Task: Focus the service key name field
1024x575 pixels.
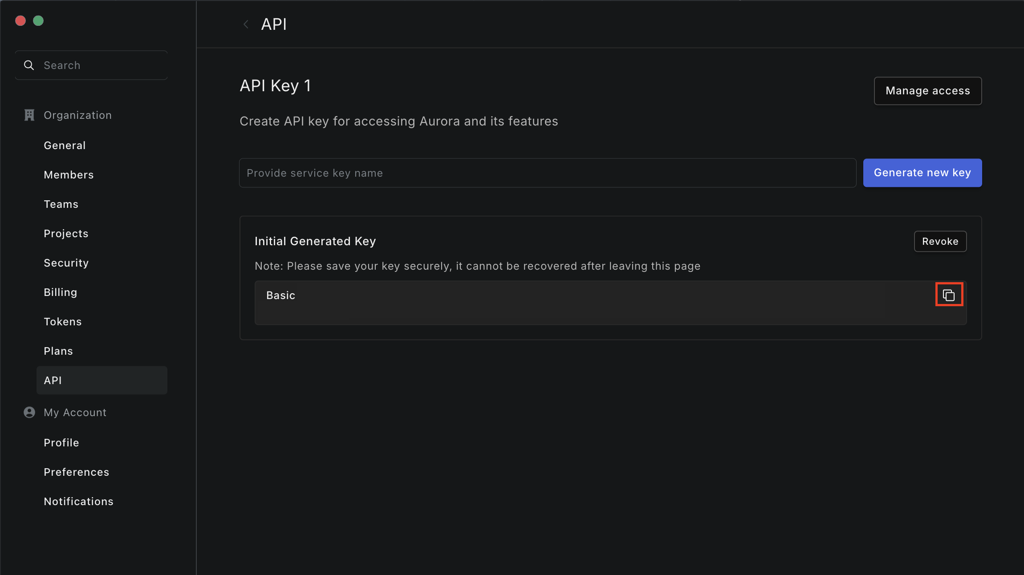Action: [548, 173]
